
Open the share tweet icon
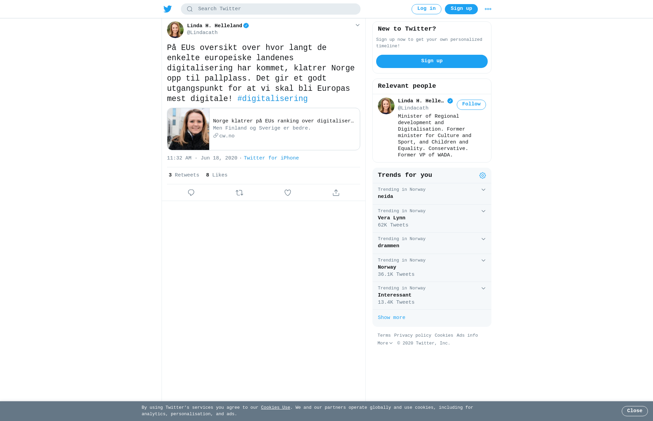(336, 193)
